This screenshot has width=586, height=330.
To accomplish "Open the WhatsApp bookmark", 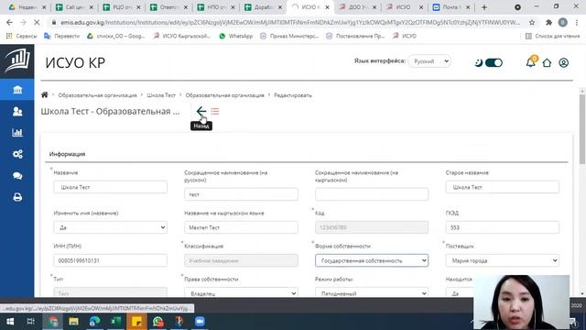I will [x=236, y=36].
